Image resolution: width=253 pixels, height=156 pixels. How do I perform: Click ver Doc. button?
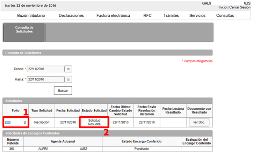199,122
